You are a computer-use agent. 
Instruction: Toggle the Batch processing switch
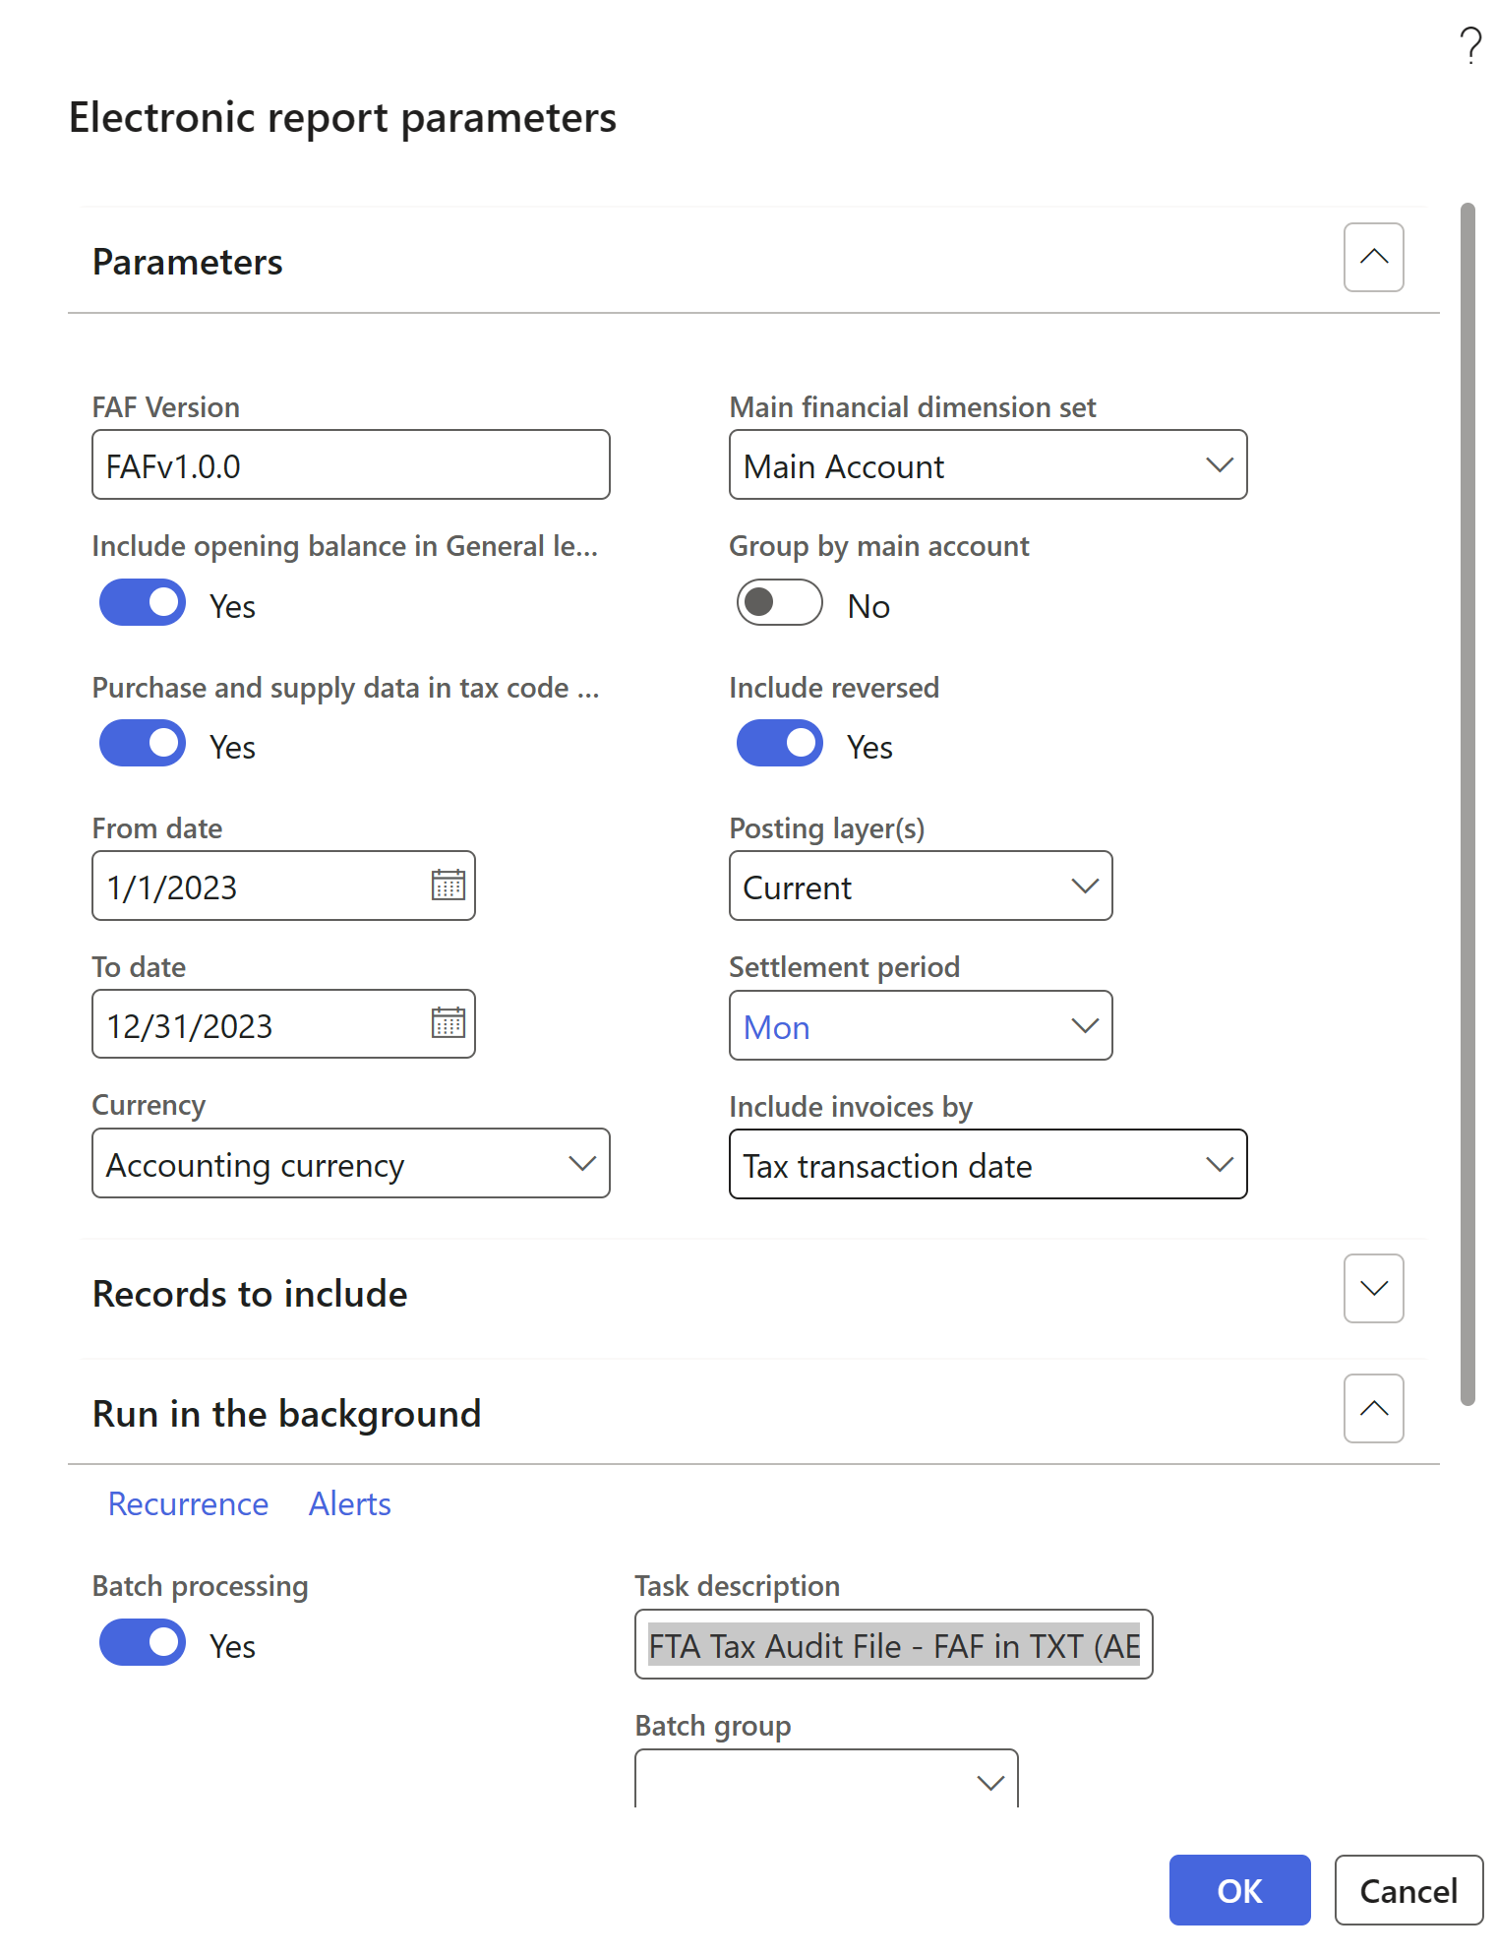[x=143, y=1643]
